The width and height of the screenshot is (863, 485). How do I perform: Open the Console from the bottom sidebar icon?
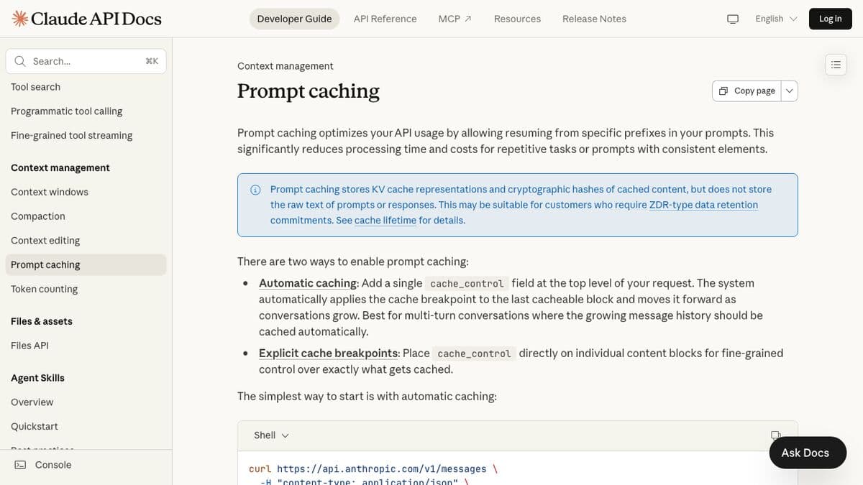pos(21,464)
